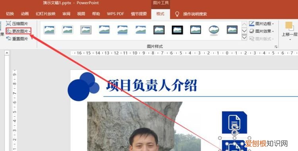Apply the third gray metal frame picture style
The height and width of the screenshot is (151, 298).
(86, 30)
